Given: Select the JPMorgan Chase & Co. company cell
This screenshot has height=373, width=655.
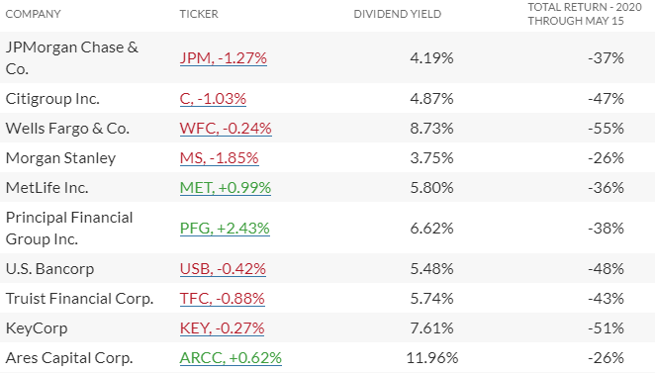Looking at the screenshot, I should [72, 57].
